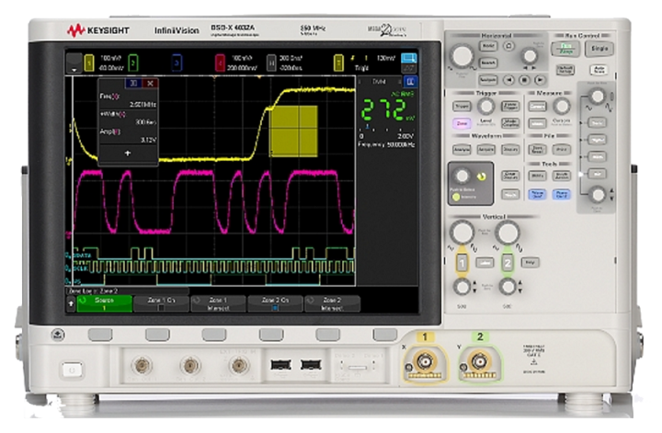
Task: Tap the blue channel 3 on-screen badge
Action: 177,63
